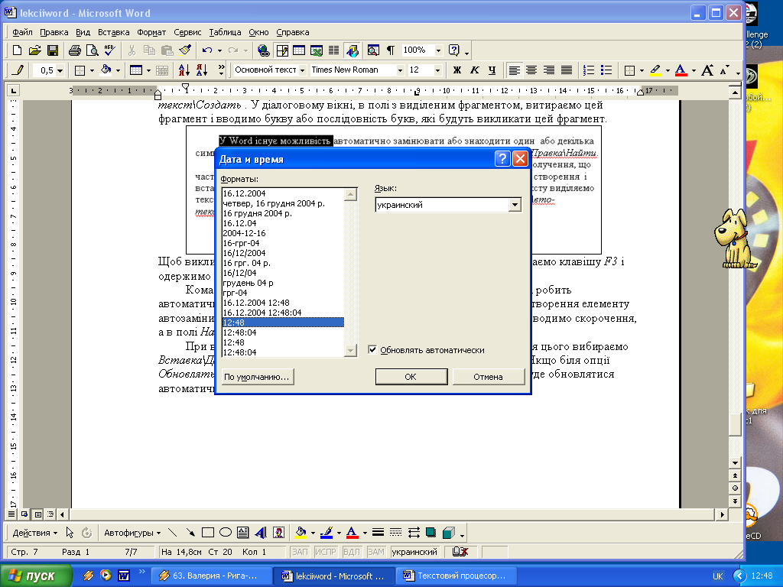
Task: Center the paragraph text
Action: [x=531, y=70]
